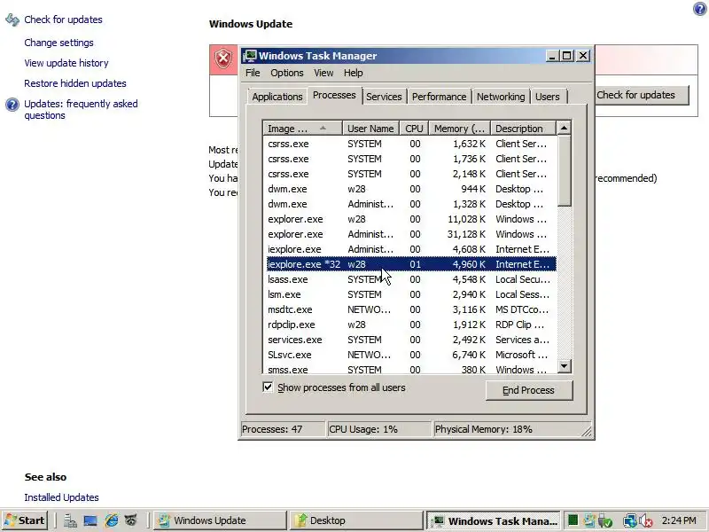The height and width of the screenshot is (532, 709).
Task: Click the help question mark icon at top right
Action: coord(700,9)
